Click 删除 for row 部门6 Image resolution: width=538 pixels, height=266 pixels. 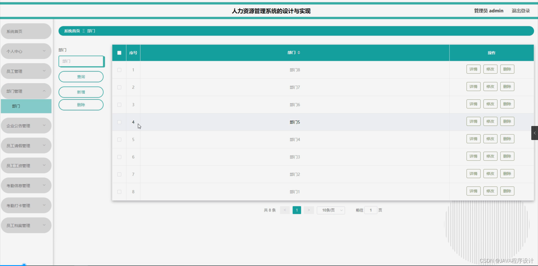tap(507, 104)
